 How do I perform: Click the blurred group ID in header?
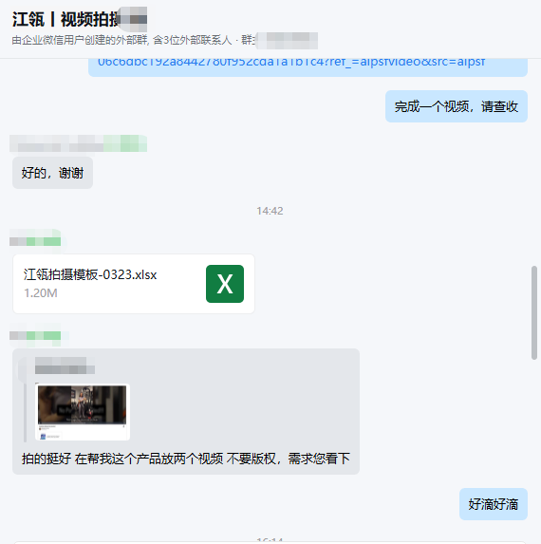(x=288, y=40)
